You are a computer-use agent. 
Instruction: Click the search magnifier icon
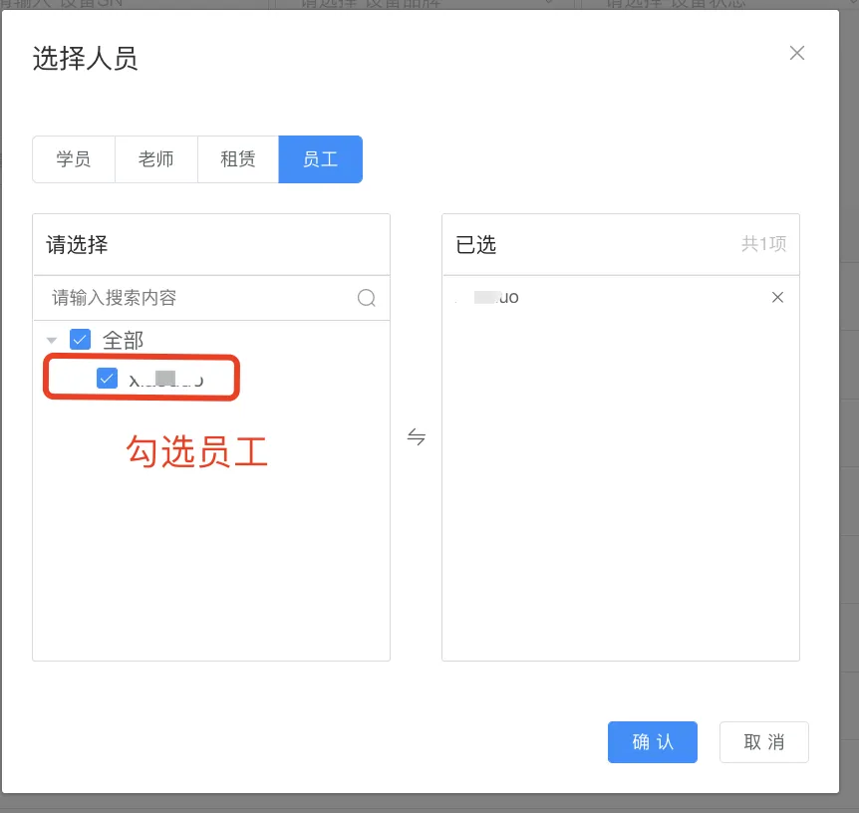point(367,298)
